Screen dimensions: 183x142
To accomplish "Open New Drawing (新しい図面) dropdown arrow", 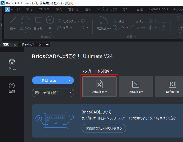I will (x=70, y=80).
